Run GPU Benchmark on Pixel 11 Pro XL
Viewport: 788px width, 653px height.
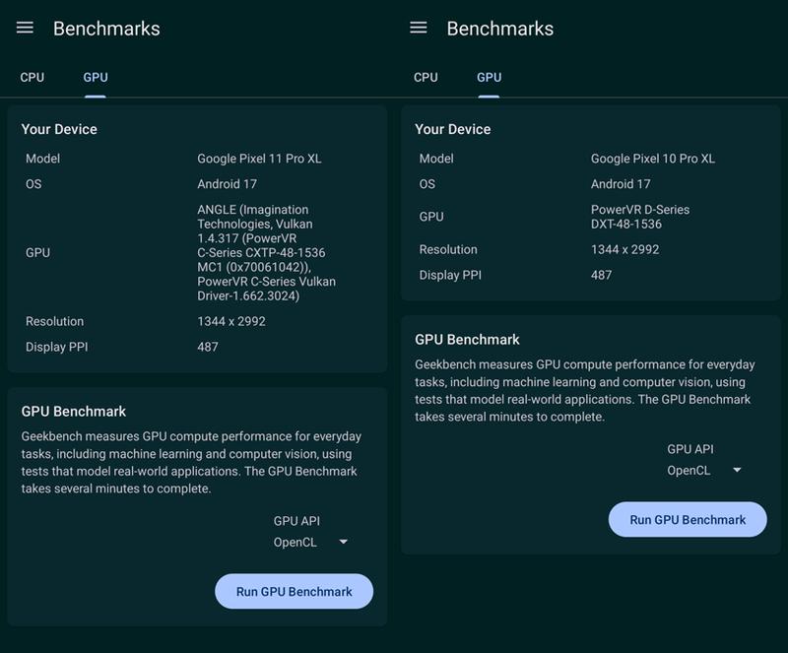pos(294,591)
